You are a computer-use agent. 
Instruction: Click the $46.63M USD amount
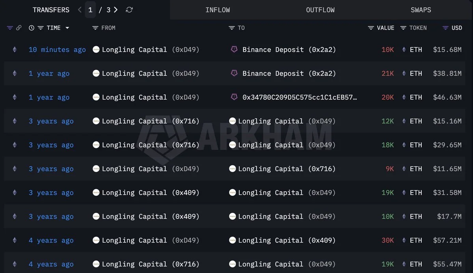447,97
